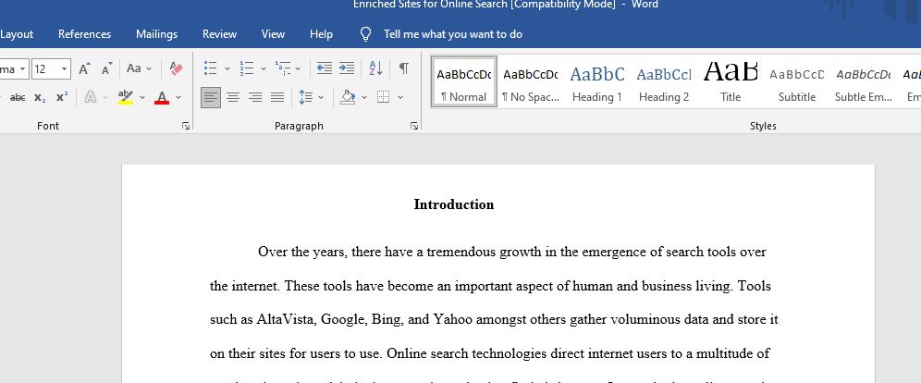Apply the Subtle Emphasis style
The width and height of the screenshot is (921, 383).
coord(864,81)
